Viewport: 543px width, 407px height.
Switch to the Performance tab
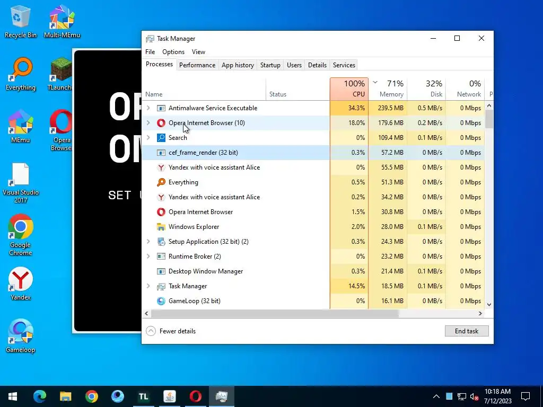[197, 65]
